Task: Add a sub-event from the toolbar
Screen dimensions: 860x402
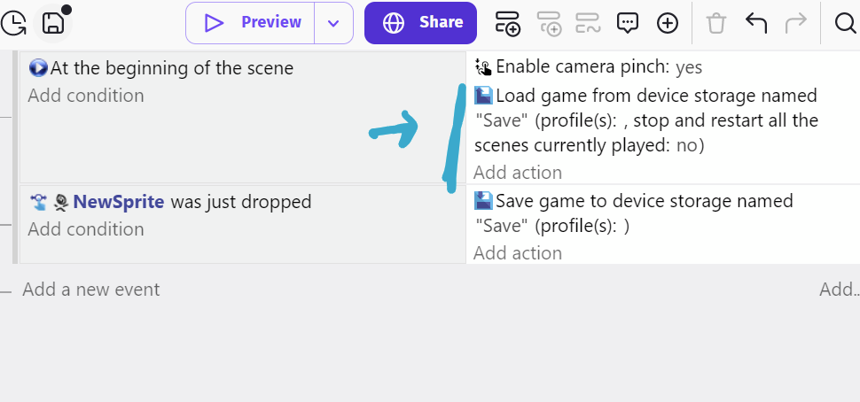Action: click(x=549, y=24)
